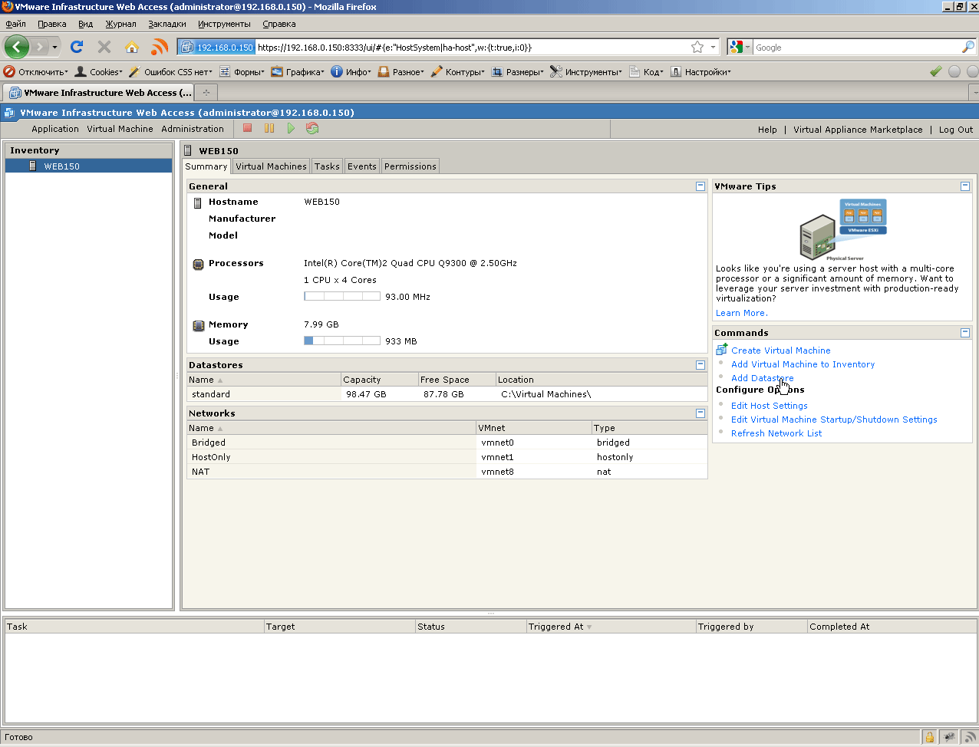
Task: Click the green Power On play icon
Action: click(x=291, y=129)
